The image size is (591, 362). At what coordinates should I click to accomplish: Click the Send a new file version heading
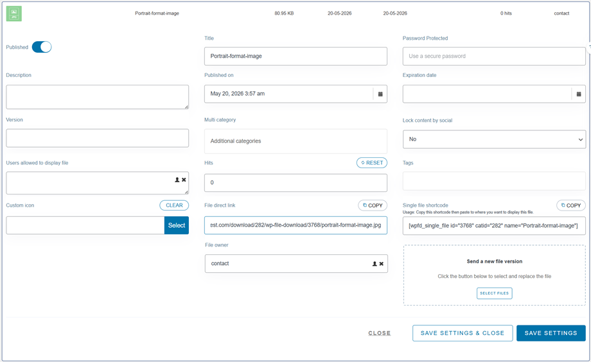(494, 261)
